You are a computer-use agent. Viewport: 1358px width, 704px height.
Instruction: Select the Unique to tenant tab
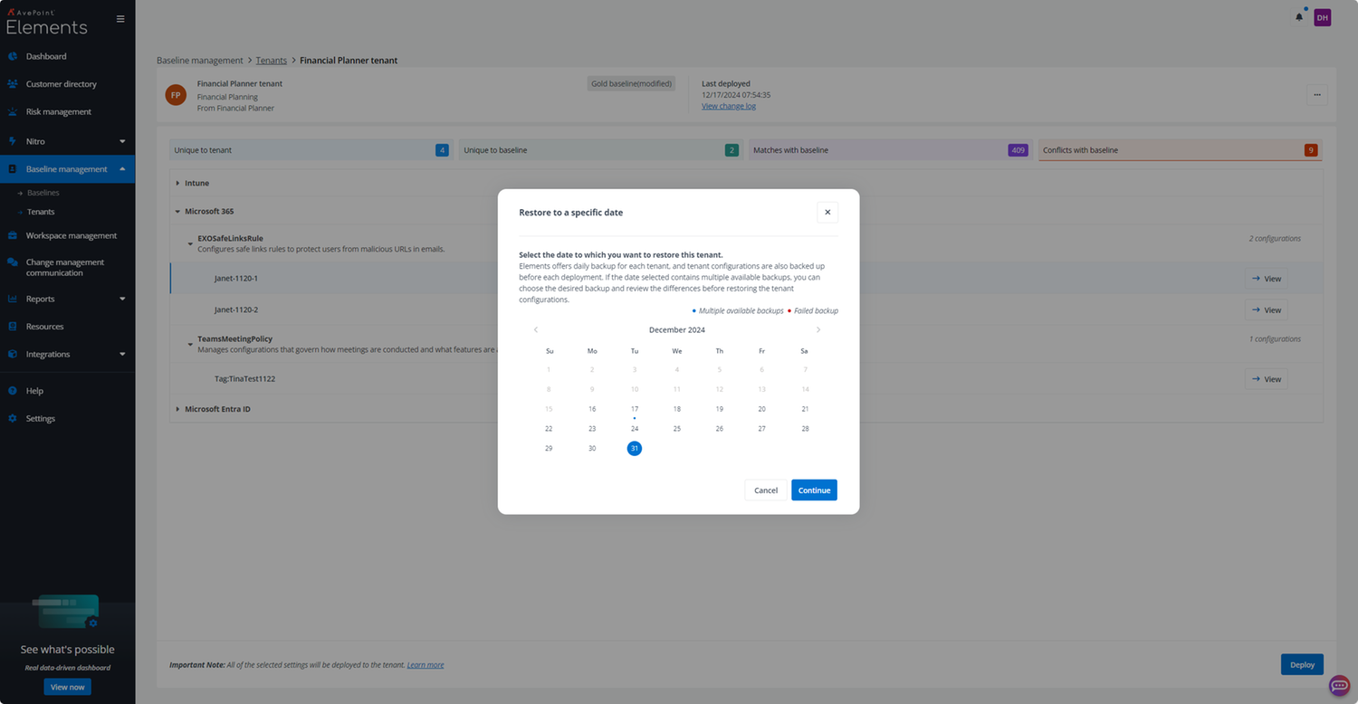pyautogui.click(x=310, y=150)
